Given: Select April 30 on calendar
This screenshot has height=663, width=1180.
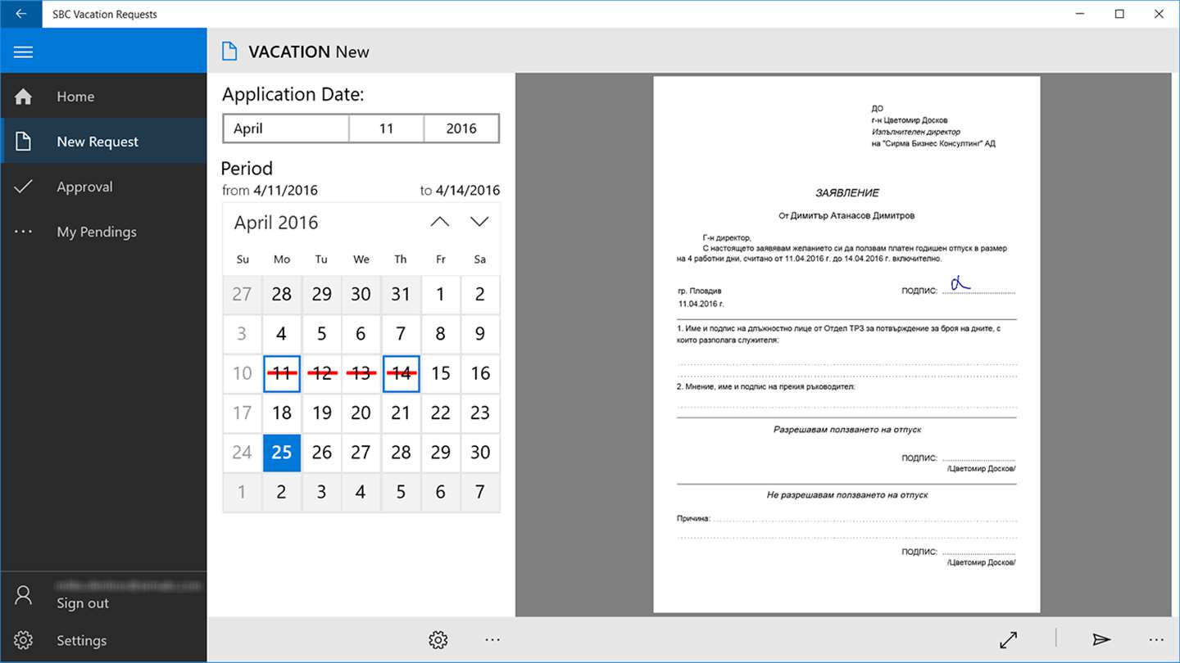Looking at the screenshot, I should pos(480,453).
